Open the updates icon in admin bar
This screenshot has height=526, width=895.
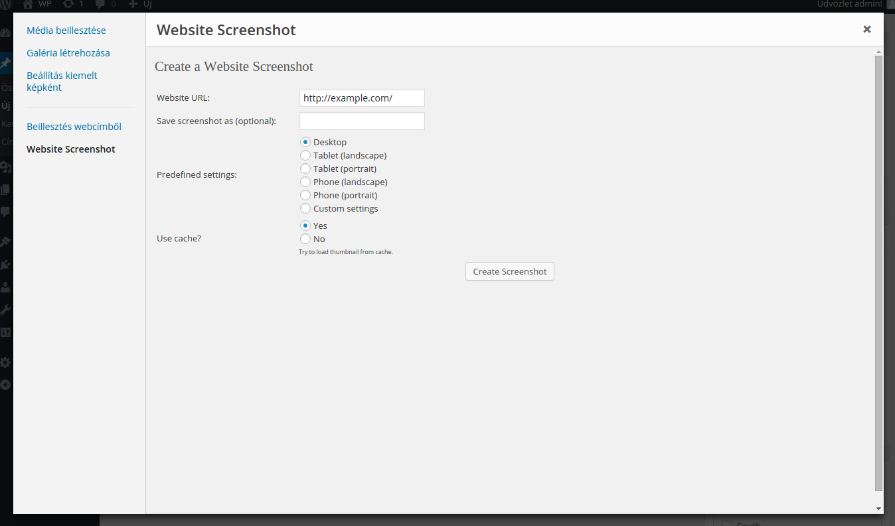point(68,4)
